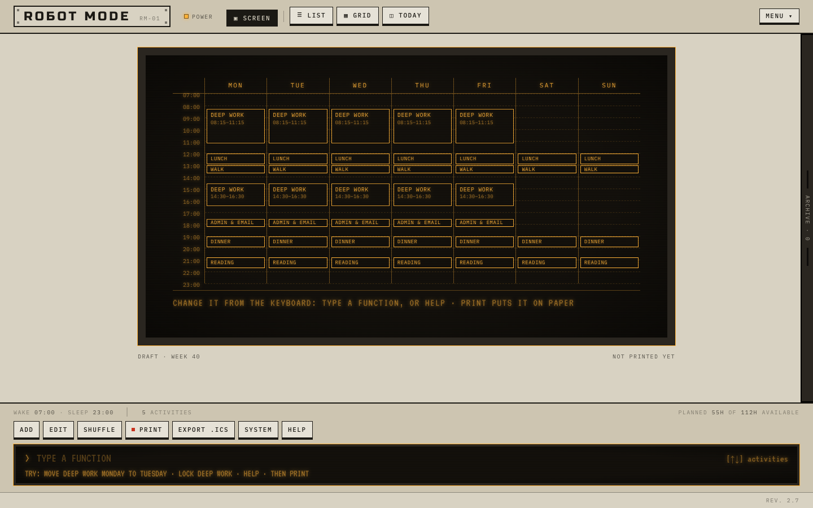
Task: Click the Help button
Action: pos(297,430)
